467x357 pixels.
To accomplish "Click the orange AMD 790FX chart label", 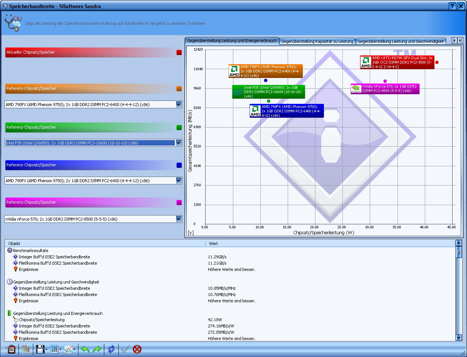I will 265,71.
